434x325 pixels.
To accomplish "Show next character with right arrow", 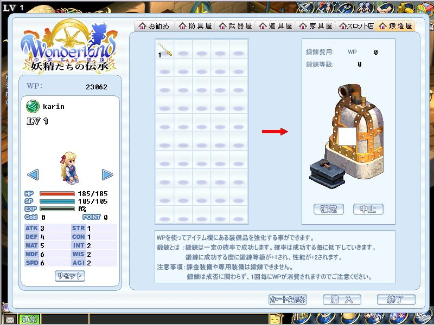I will click(x=107, y=174).
